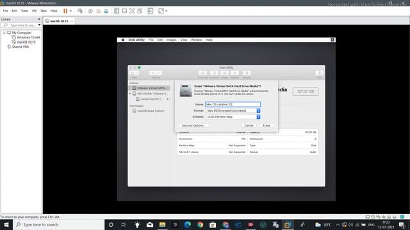410x230 pixels.
Task: Select macOS Base System disk image
Action: 149,111
